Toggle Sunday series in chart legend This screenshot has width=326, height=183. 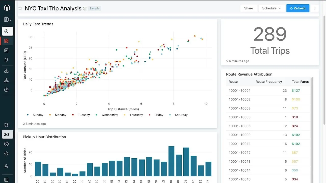pos(35,115)
